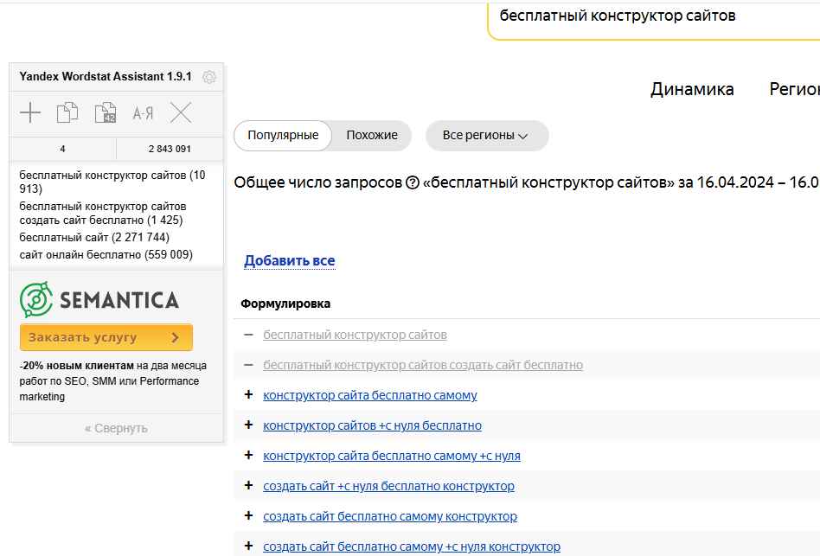Open link 'создать сайт бесплатно самому конструктор'
The height and width of the screenshot is (556, 820).
point(389,517)
